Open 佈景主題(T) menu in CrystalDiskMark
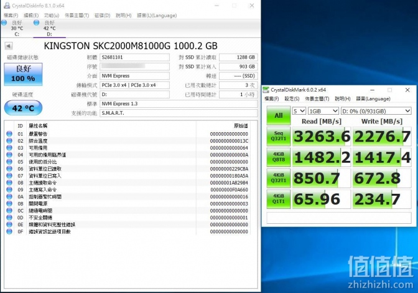The image size is (418, 293). point(317,99)
